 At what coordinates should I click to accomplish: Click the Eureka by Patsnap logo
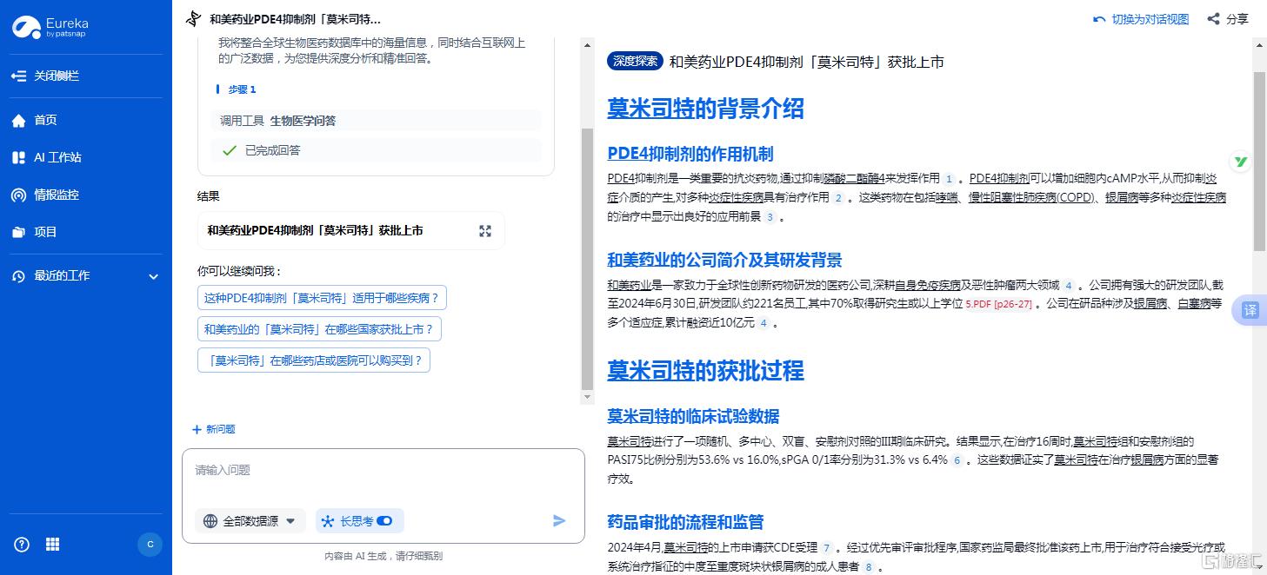[50, 27]
